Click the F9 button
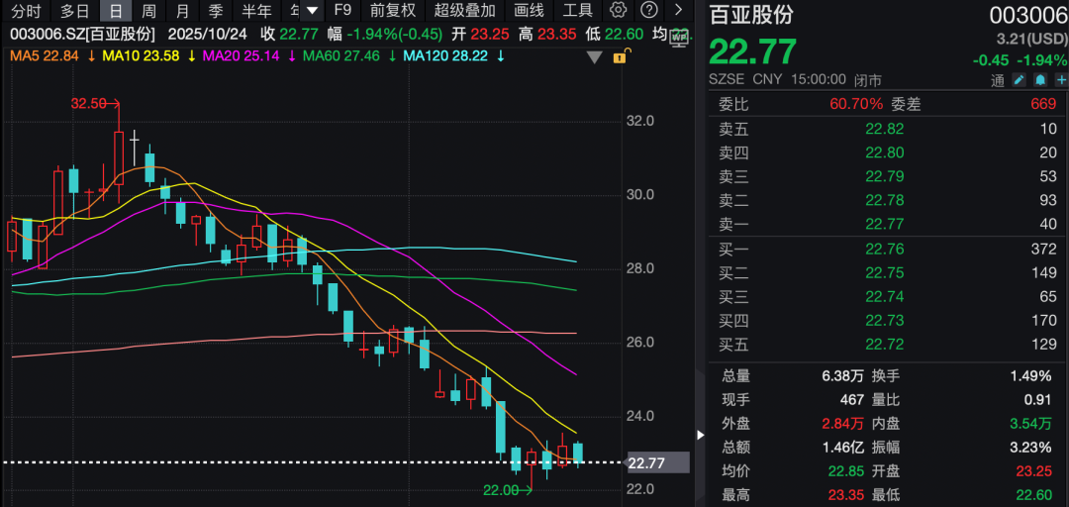This screenshot has height=507, width=1069. point(342,11)
